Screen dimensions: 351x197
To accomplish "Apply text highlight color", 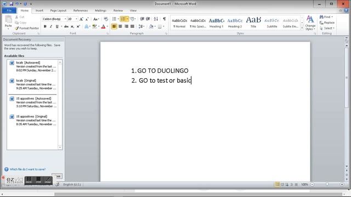I will (x=94, y=26).
